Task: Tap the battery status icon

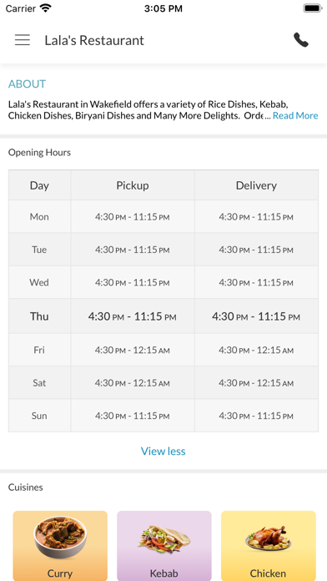Action: (312, 8)
